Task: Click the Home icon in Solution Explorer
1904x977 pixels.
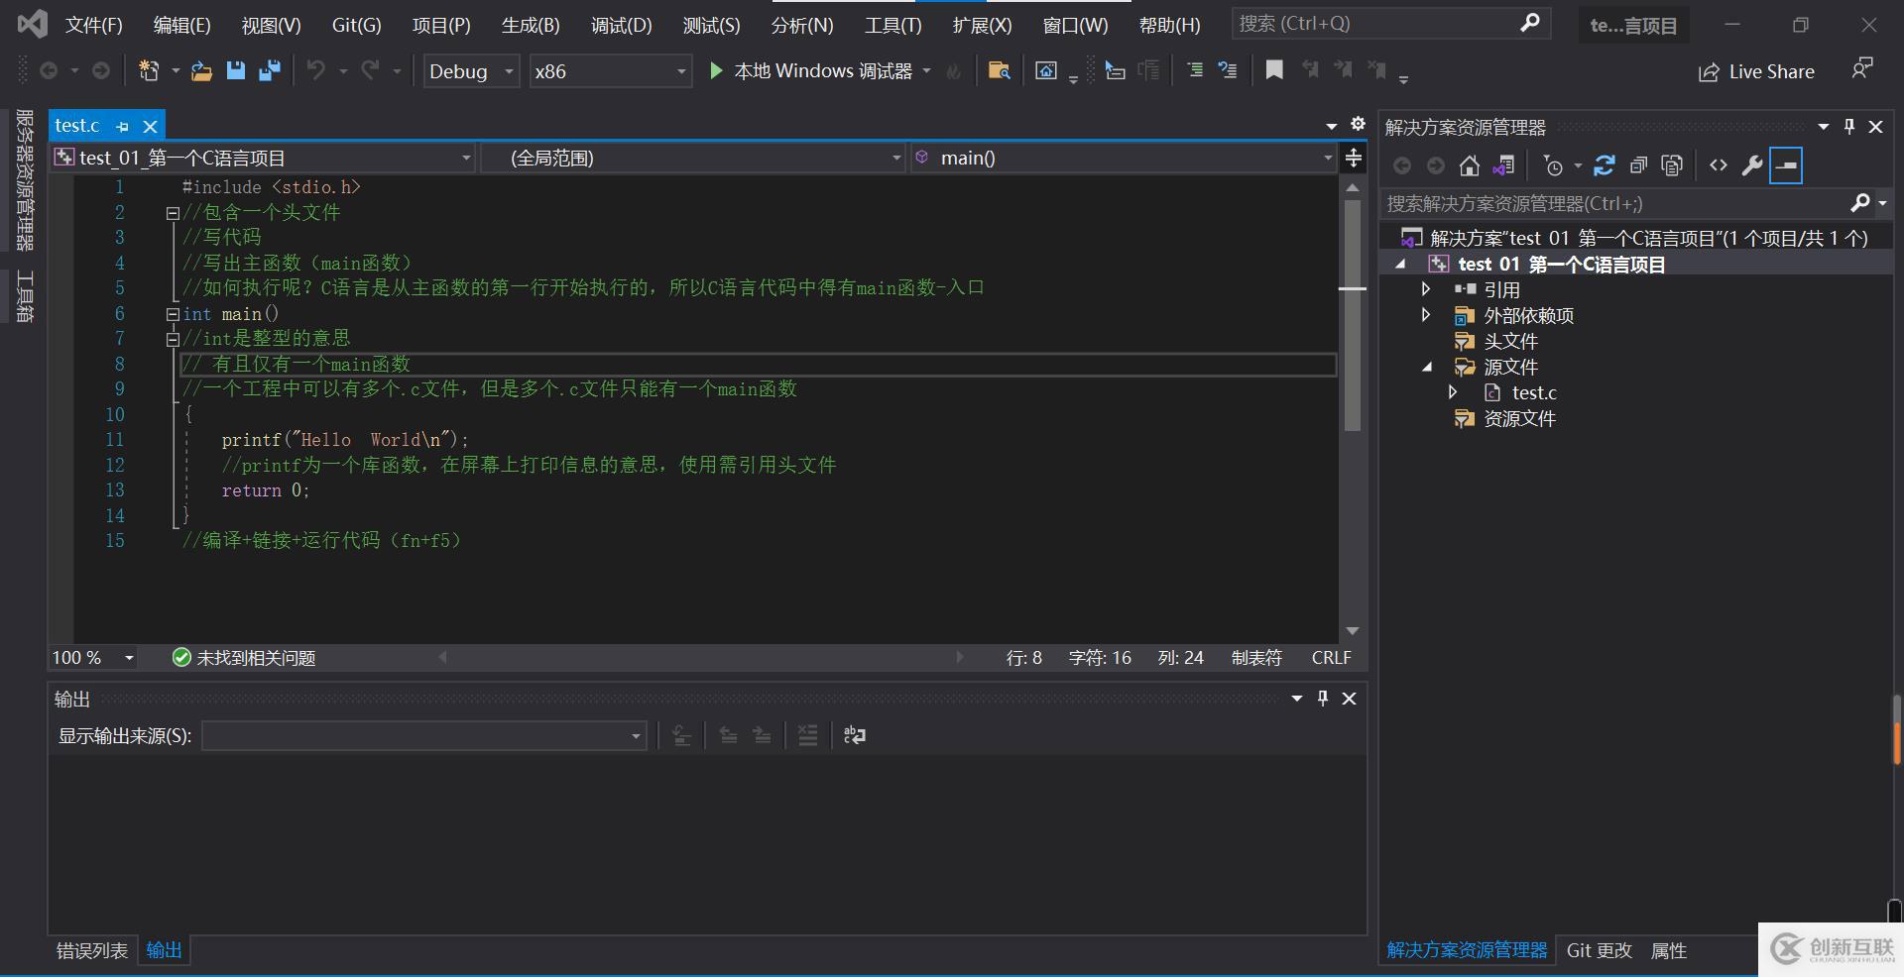Action: 1469,165
